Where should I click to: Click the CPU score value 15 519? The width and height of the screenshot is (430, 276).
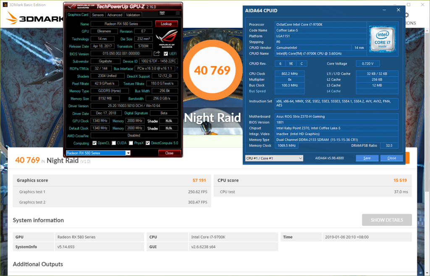point(400,180)
